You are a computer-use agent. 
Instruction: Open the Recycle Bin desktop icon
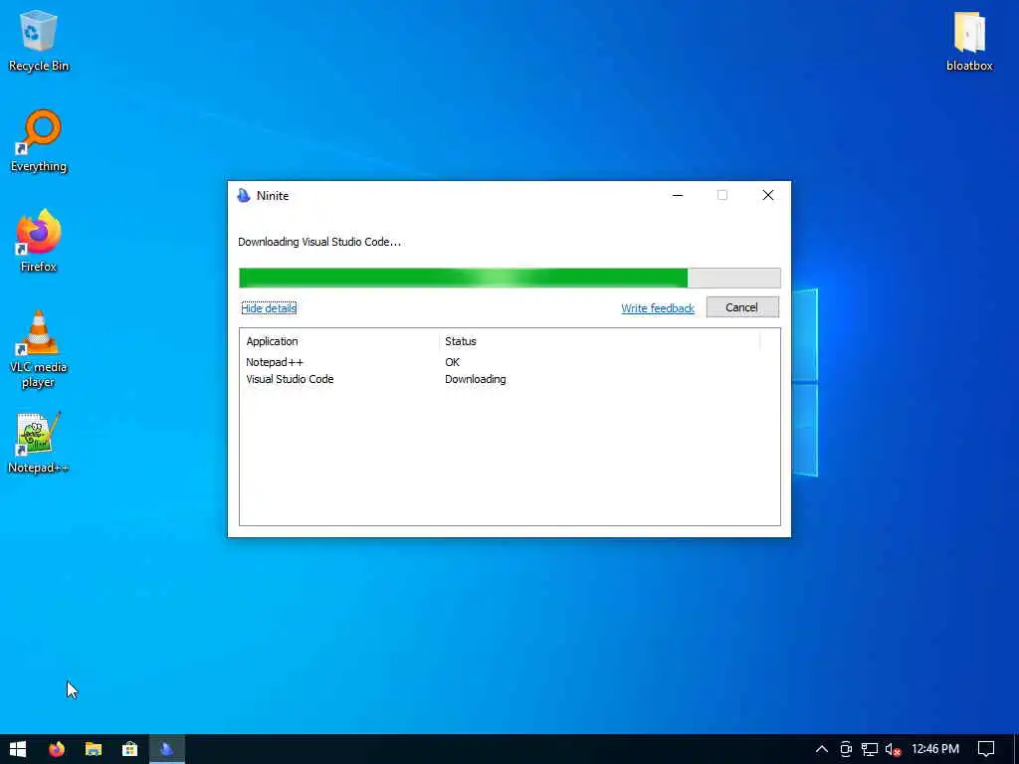(x=39, y=41)
